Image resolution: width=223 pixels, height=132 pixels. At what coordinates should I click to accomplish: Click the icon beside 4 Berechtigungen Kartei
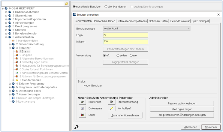click(x=17, y=62)
